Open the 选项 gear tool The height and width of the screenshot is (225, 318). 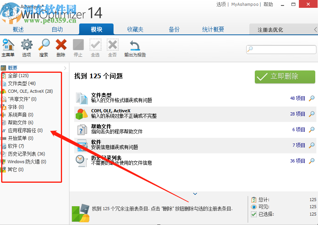click(27, 45)
